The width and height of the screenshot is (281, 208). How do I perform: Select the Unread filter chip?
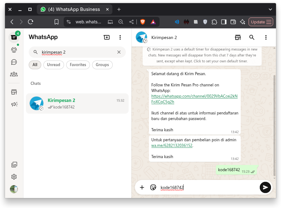click(x=53, y=65)
